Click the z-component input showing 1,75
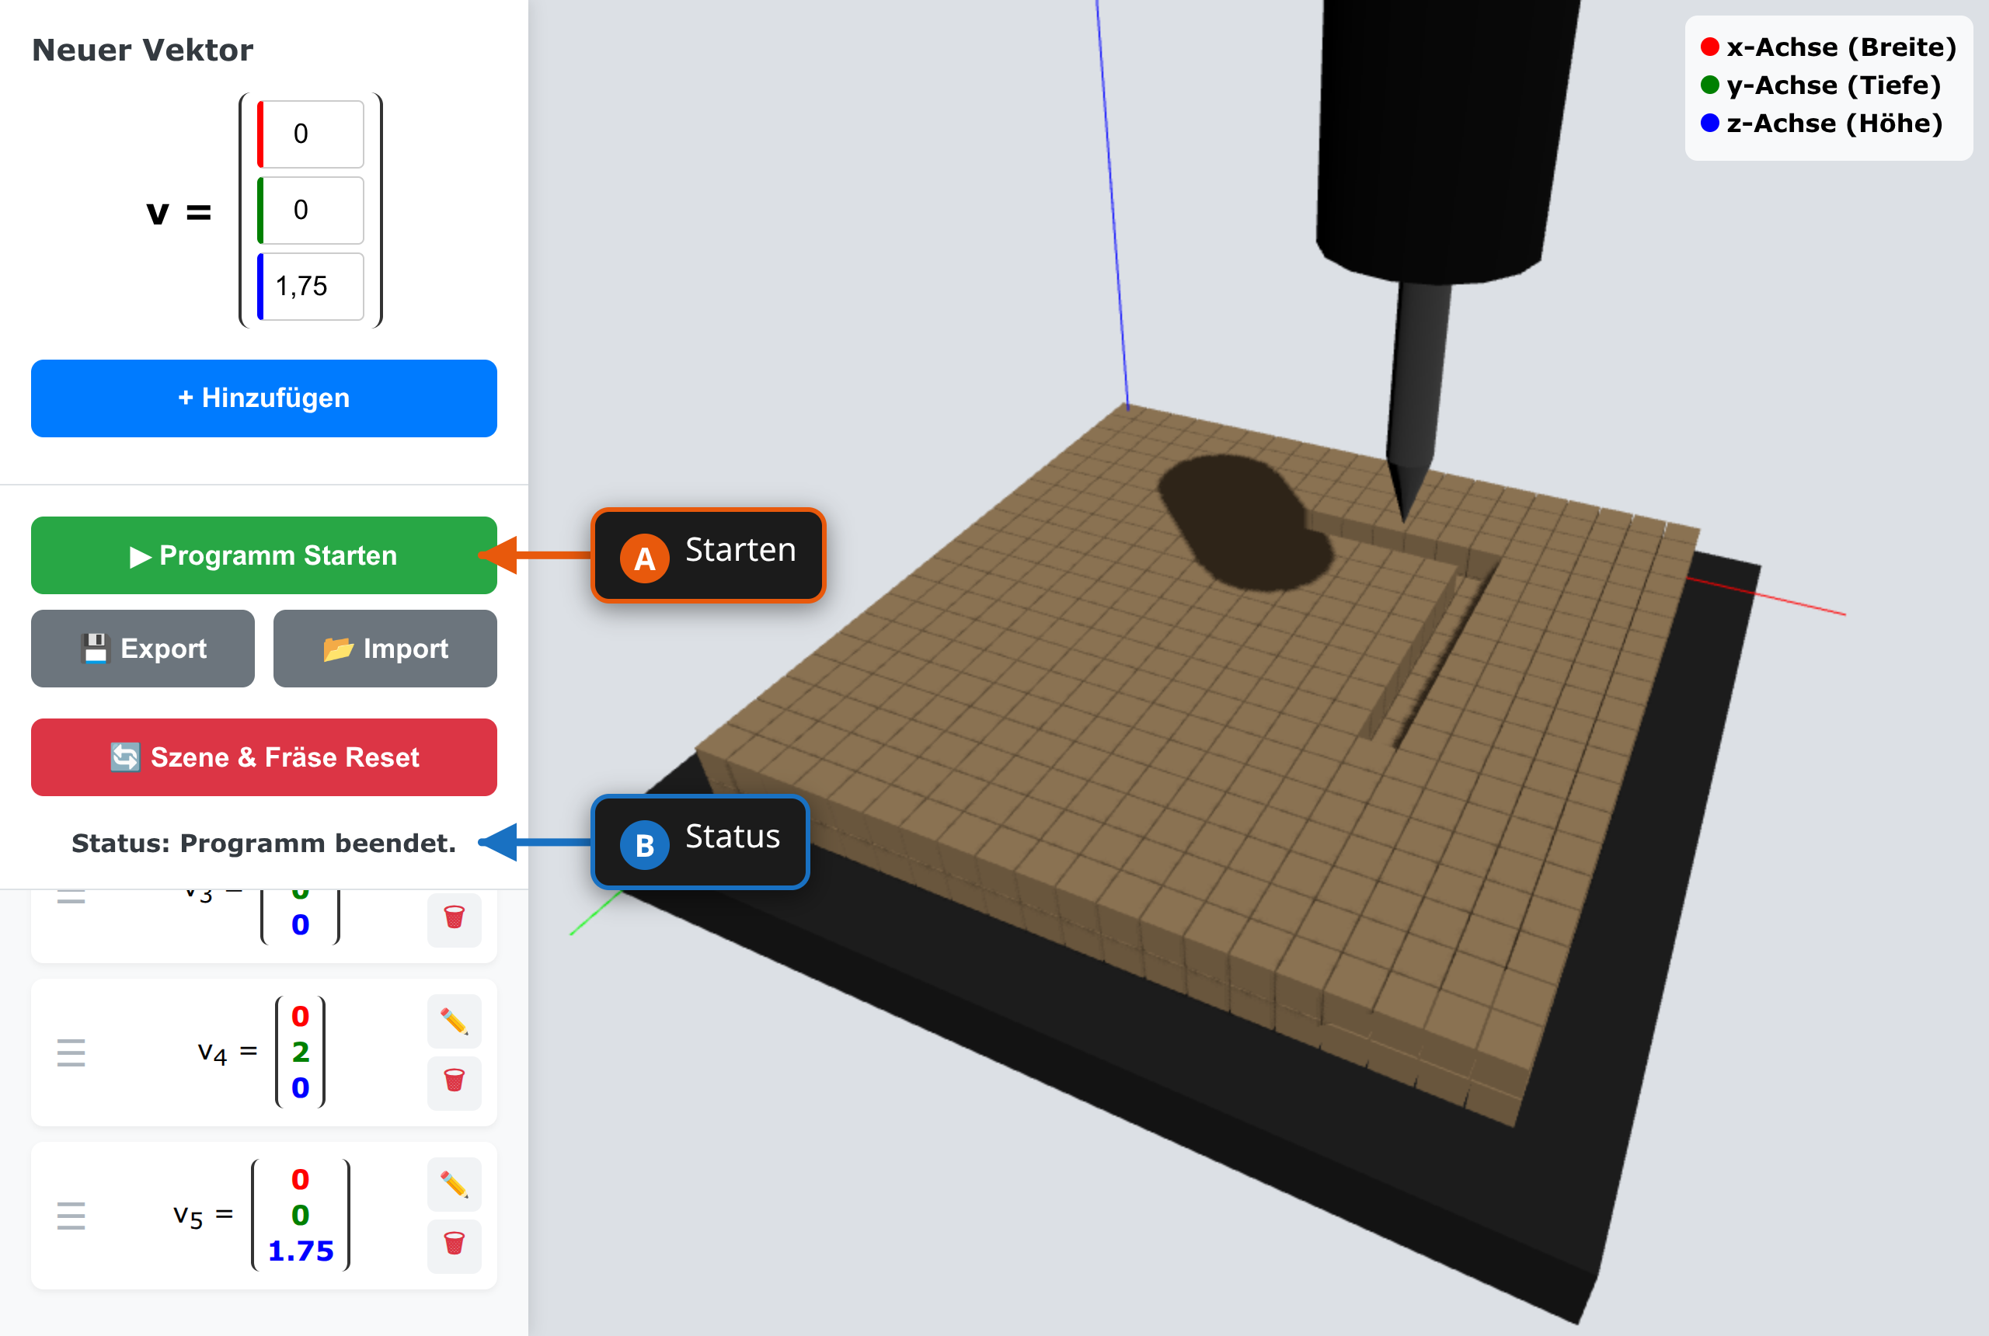1989x1336 pixels. pos(311,287)
